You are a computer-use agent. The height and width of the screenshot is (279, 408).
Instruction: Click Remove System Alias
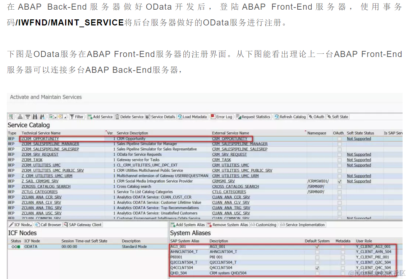tap(228, 225)
